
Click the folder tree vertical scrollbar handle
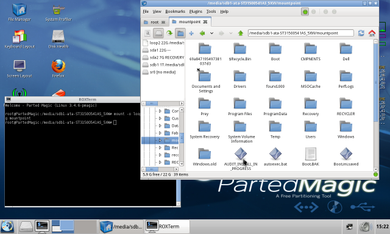pos(182,138)
